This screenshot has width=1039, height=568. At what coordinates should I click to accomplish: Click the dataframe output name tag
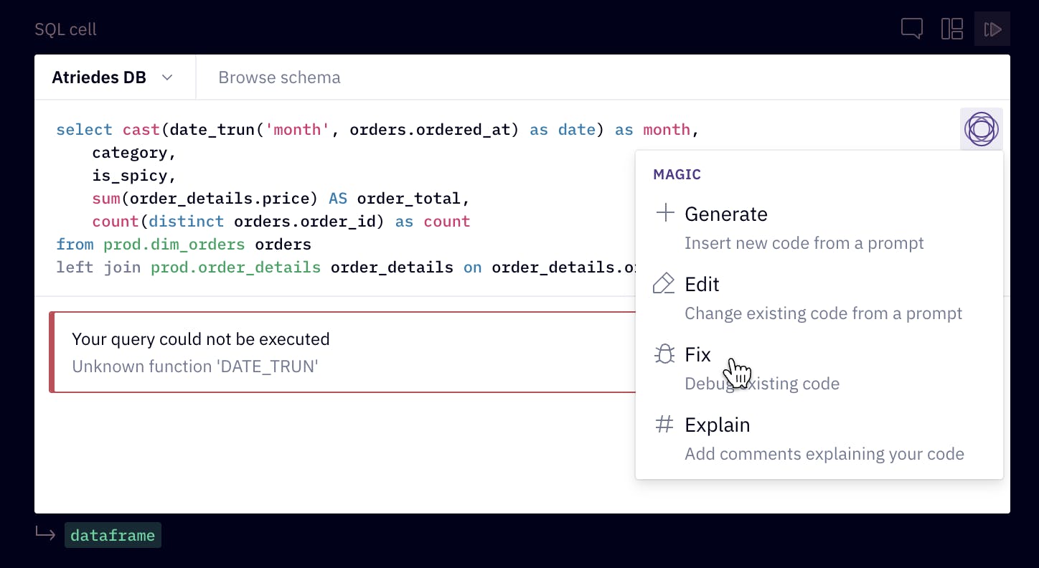click(113, 535)
